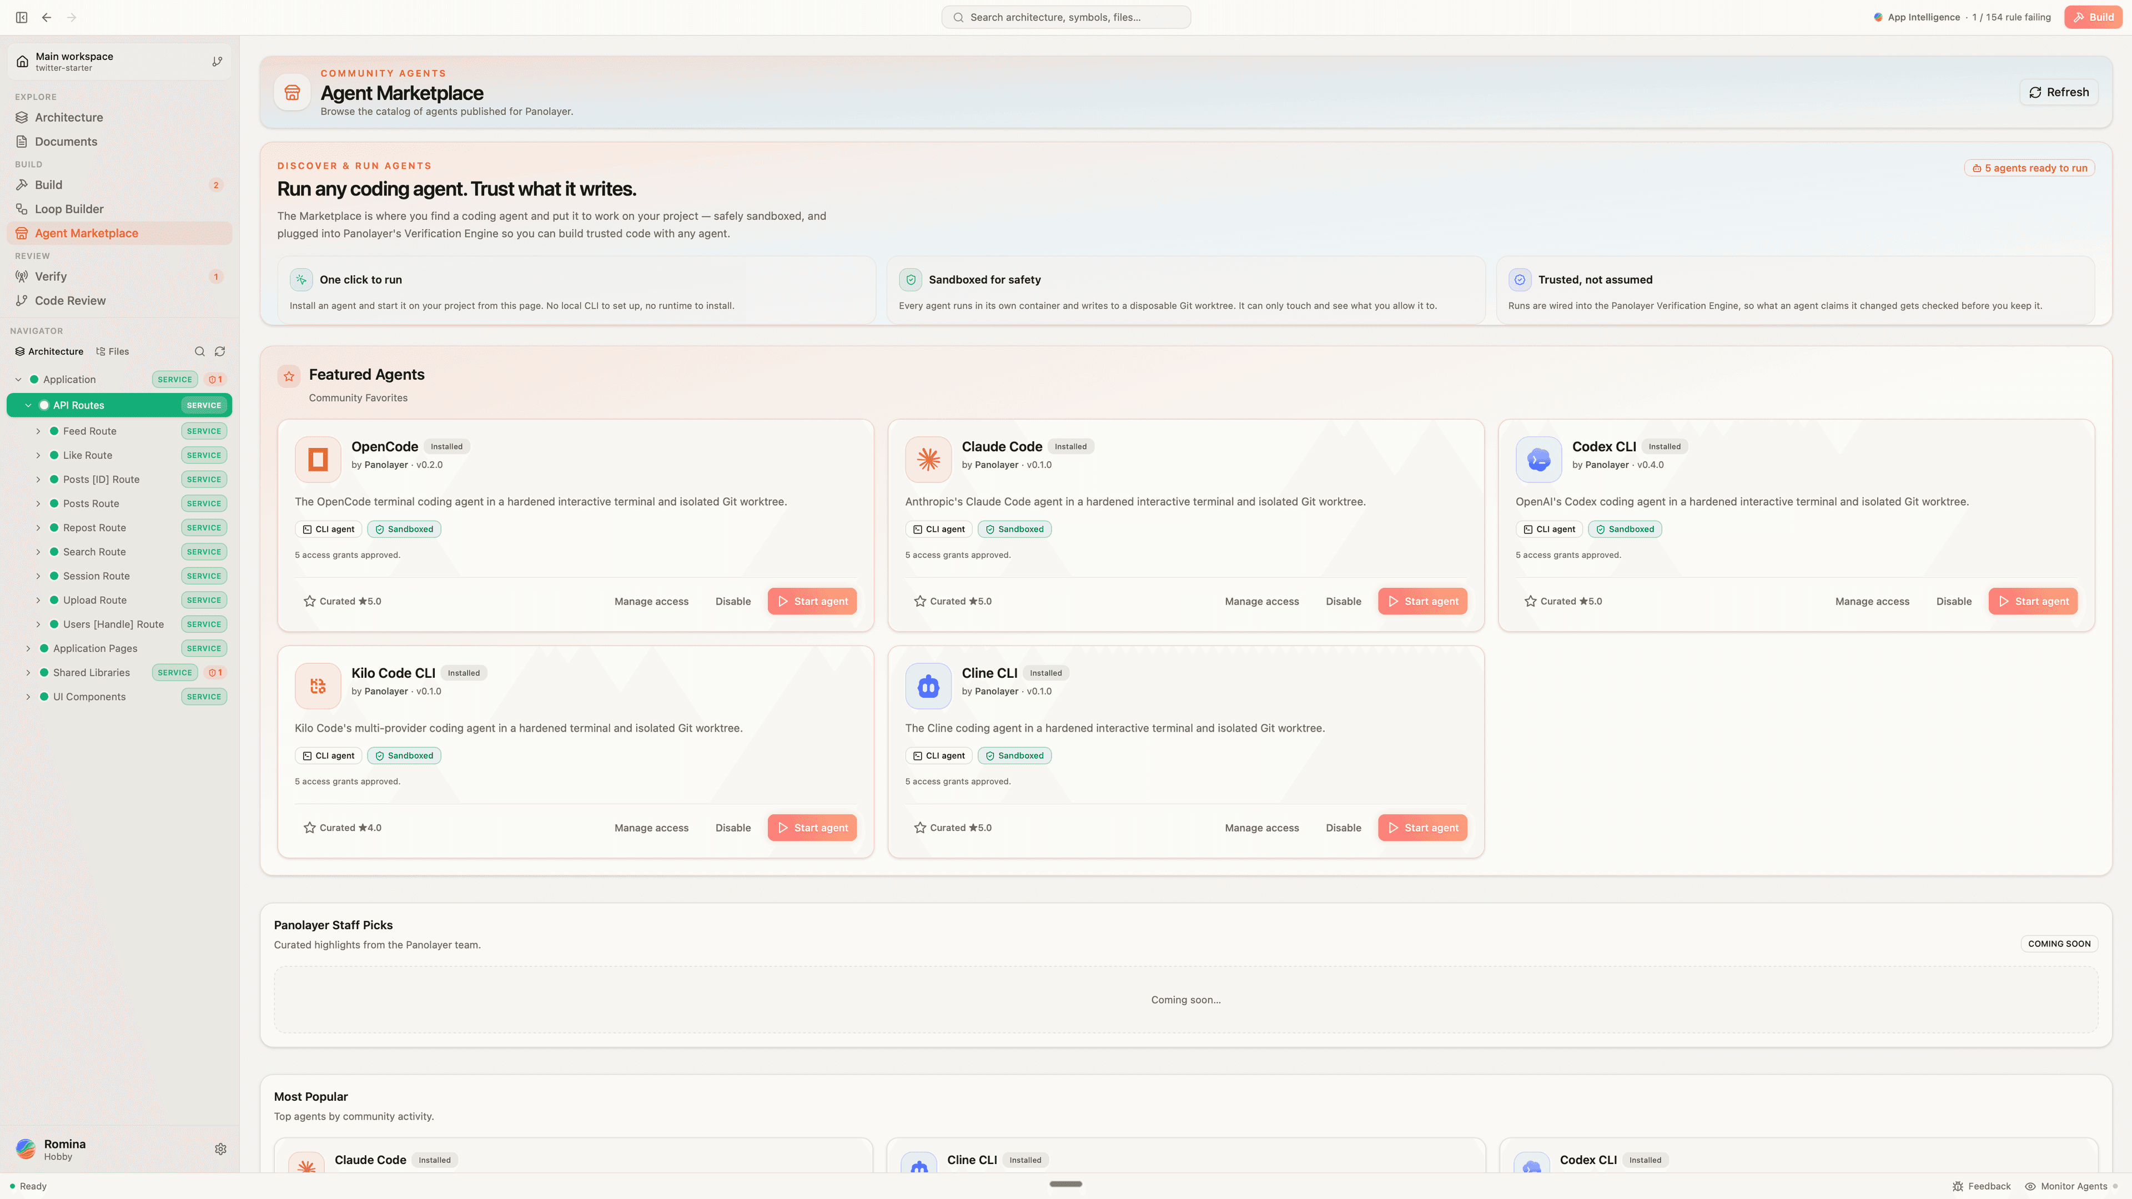Manage access for Claude Code
This screenshot has height=1199, width=2132.
pyautogui.click(x=1261, y=602)
